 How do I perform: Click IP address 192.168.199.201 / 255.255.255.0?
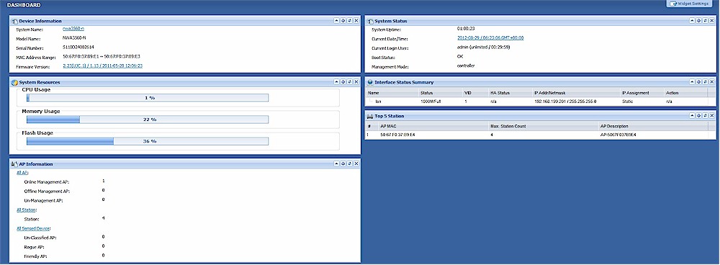pos(565,101)
